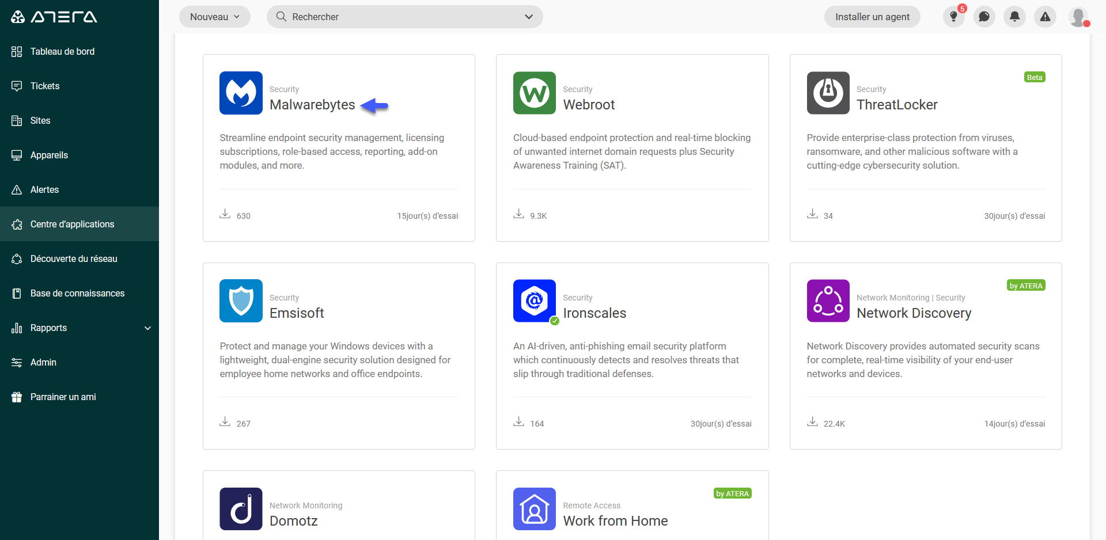Viewport: 1106px width, 540px height.
Task: Open the lightbulb tips icon with badge
Action: pyautogui.click(x=954, y=17)
